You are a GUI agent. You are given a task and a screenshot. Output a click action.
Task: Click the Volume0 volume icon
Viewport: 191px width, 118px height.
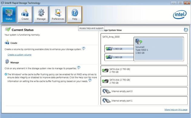[139, 42]
